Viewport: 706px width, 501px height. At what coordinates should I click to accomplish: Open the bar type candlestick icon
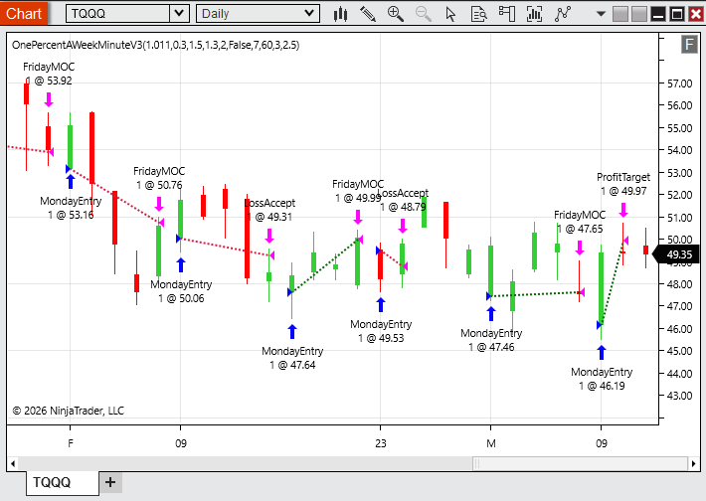coord(340,14)
